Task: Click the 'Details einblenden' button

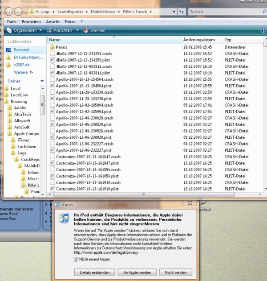Action: (x=95, y=273)
